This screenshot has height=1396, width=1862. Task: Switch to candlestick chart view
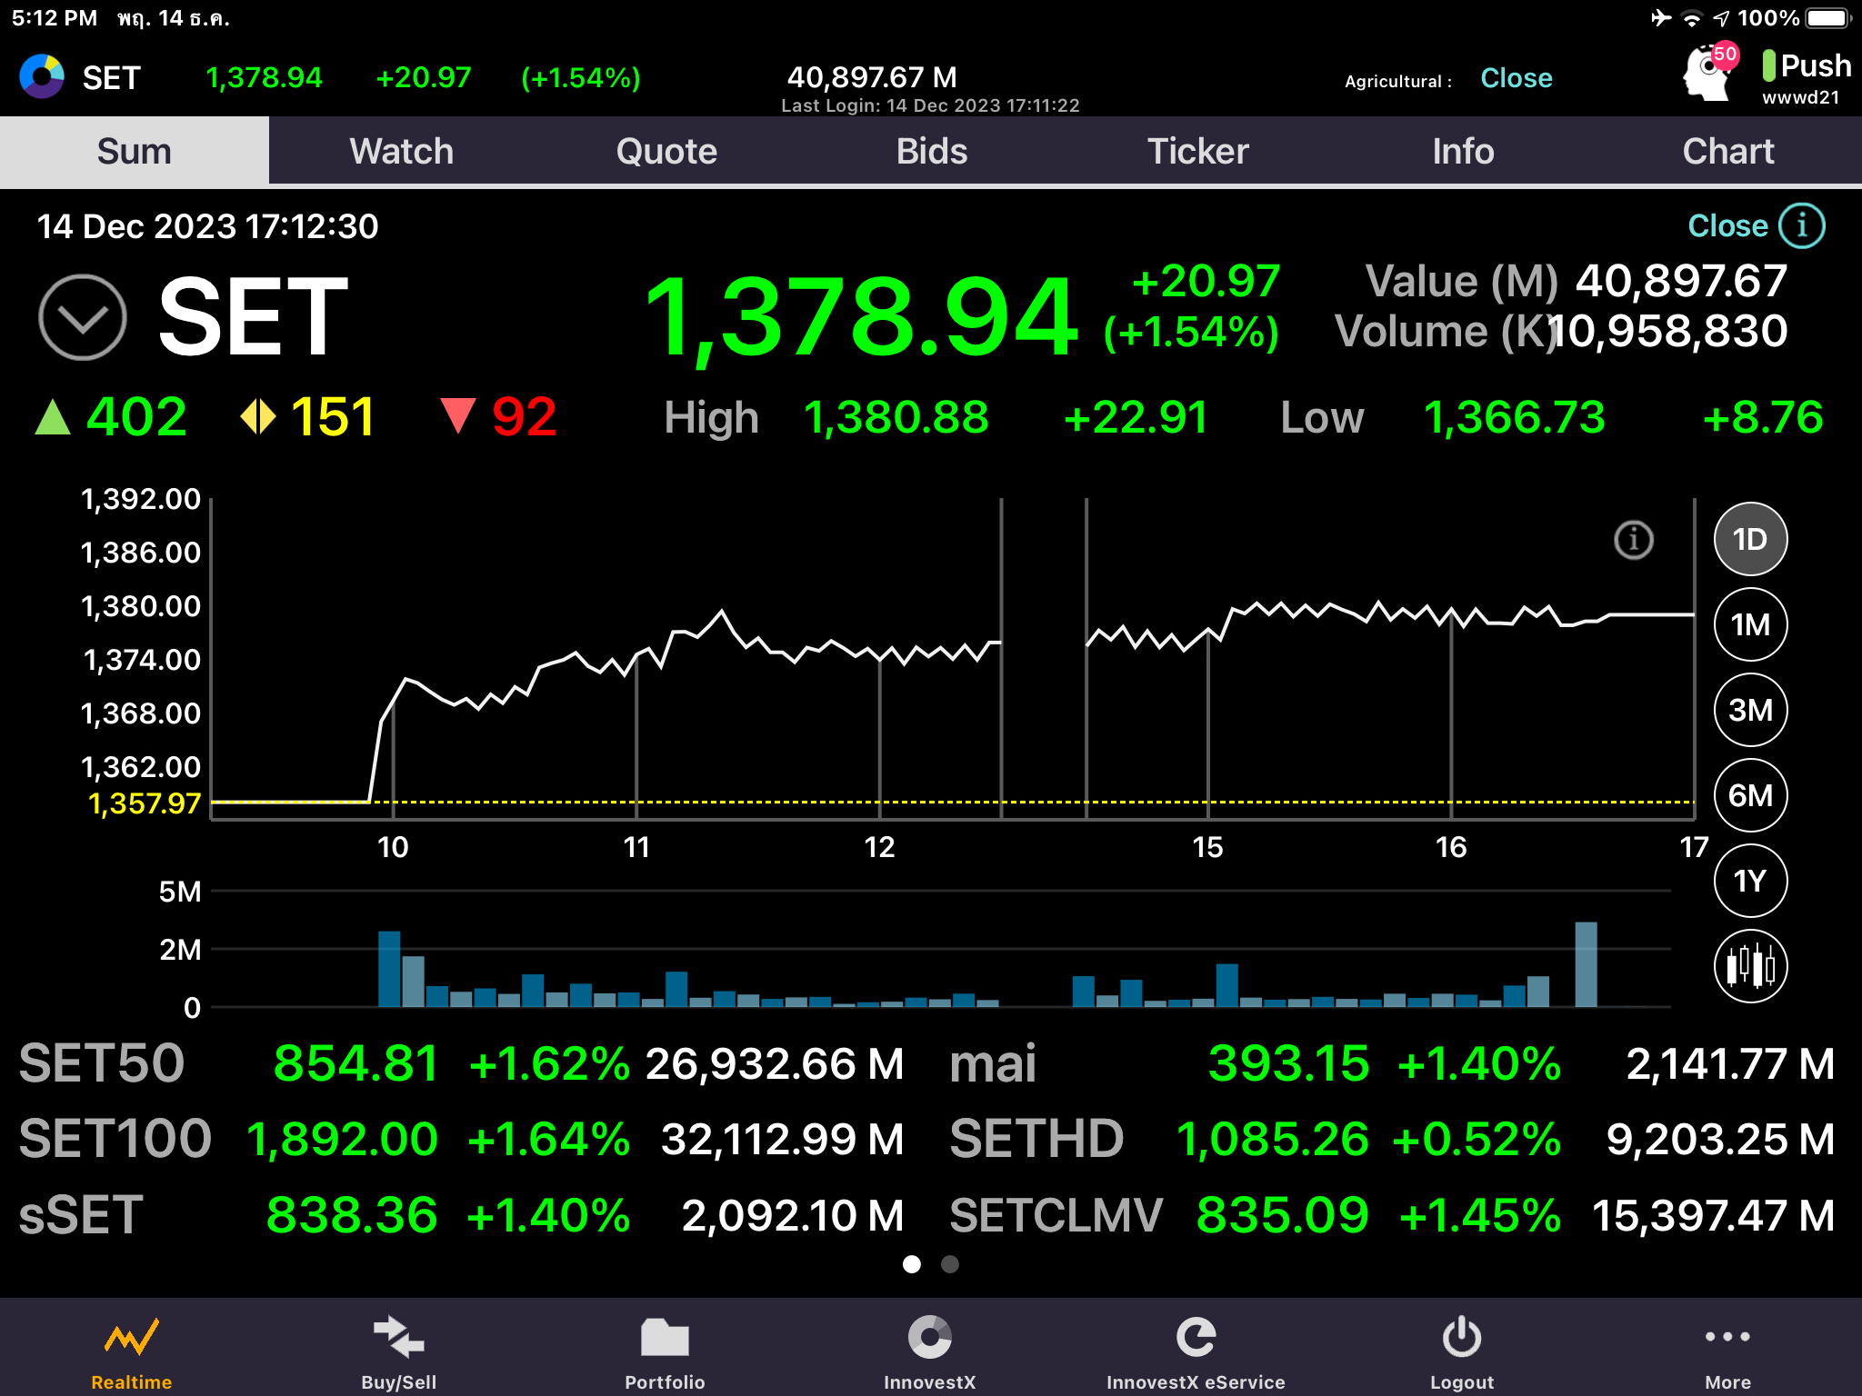click(x=1750, y=966)
